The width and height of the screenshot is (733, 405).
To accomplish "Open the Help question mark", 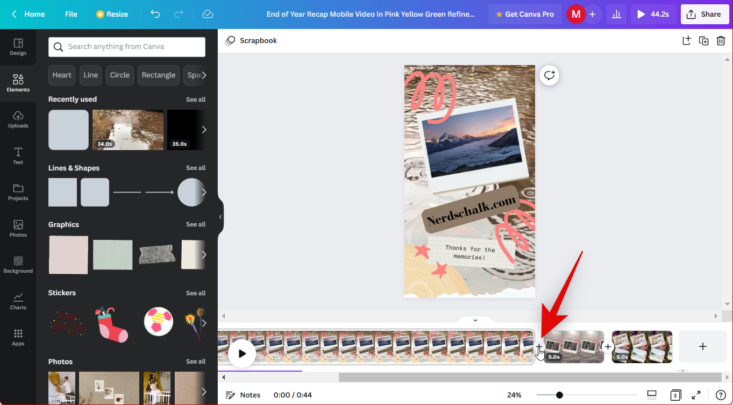I will (721, 395).
